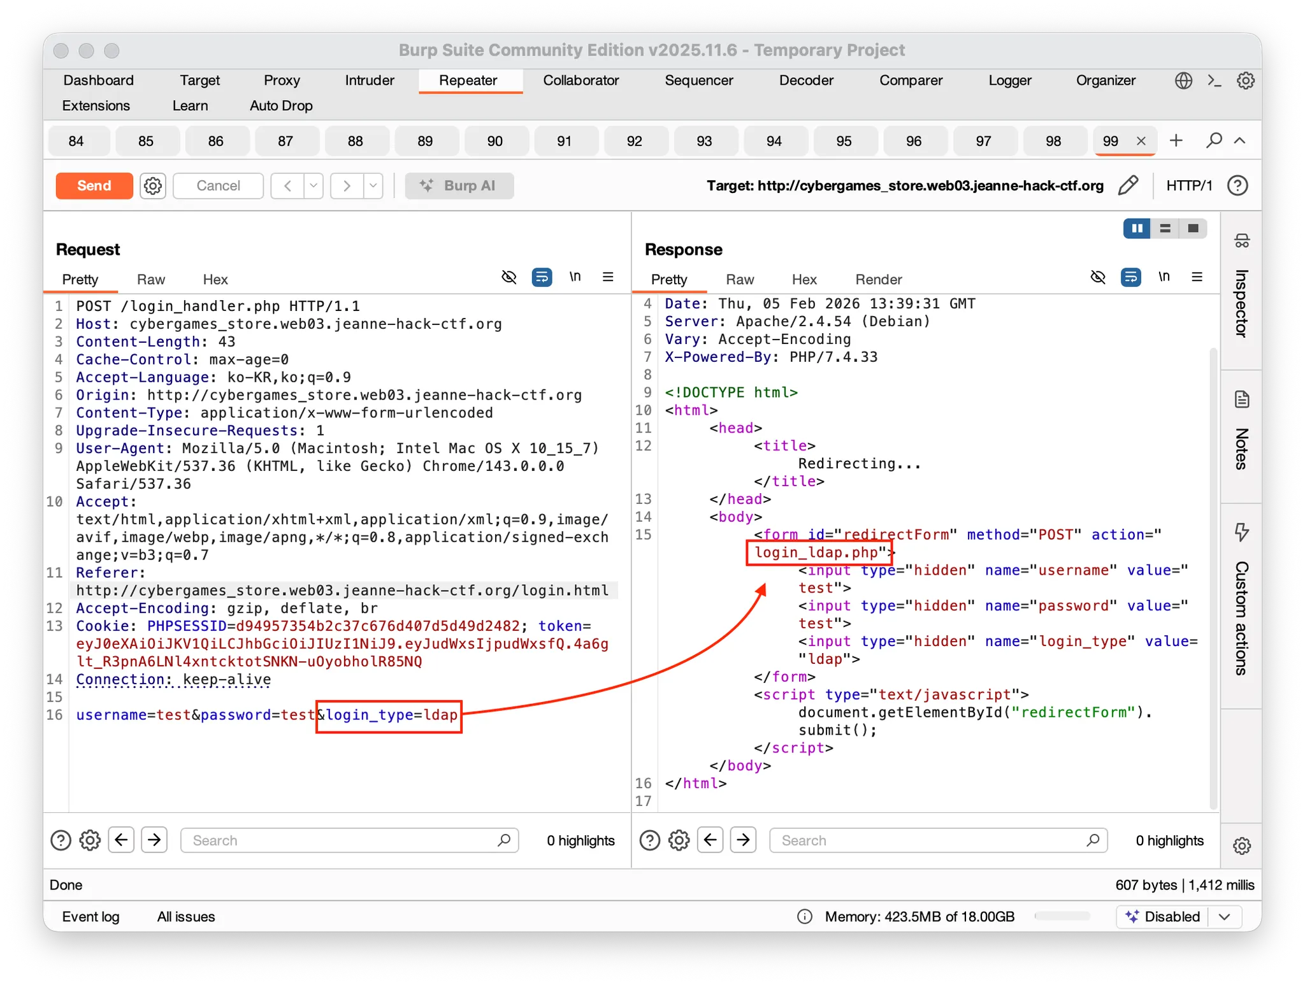Collapse the Repeater tab bar chevron
The image size is (1305, 985).
(x=1240, y=140)
